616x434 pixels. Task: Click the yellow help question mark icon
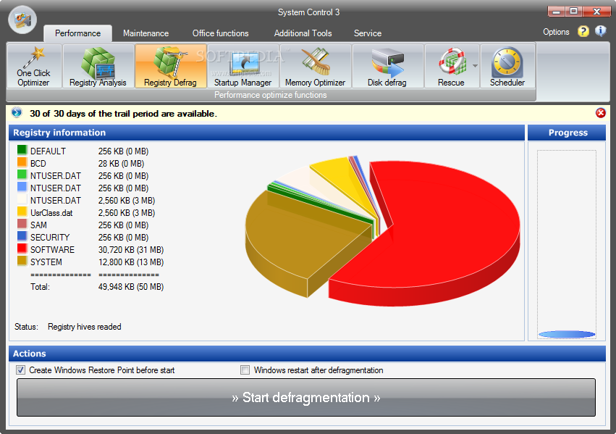[x=583, y=31]
